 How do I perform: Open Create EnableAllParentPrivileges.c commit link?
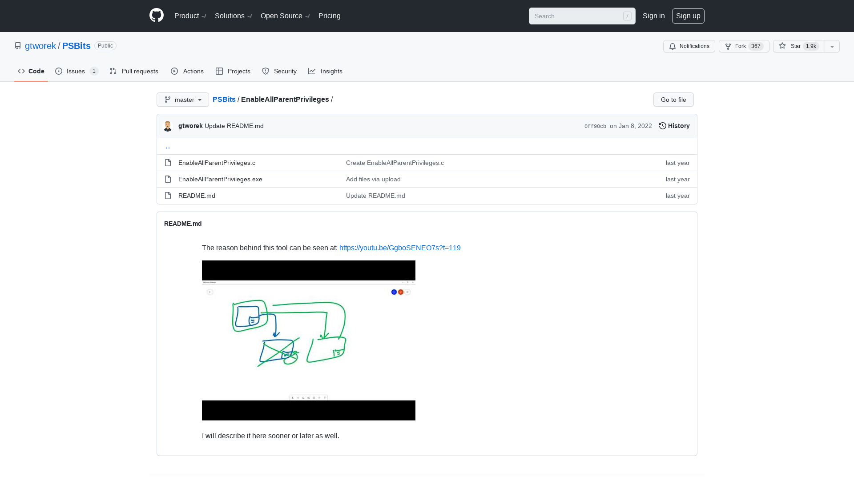click(395, 163)
